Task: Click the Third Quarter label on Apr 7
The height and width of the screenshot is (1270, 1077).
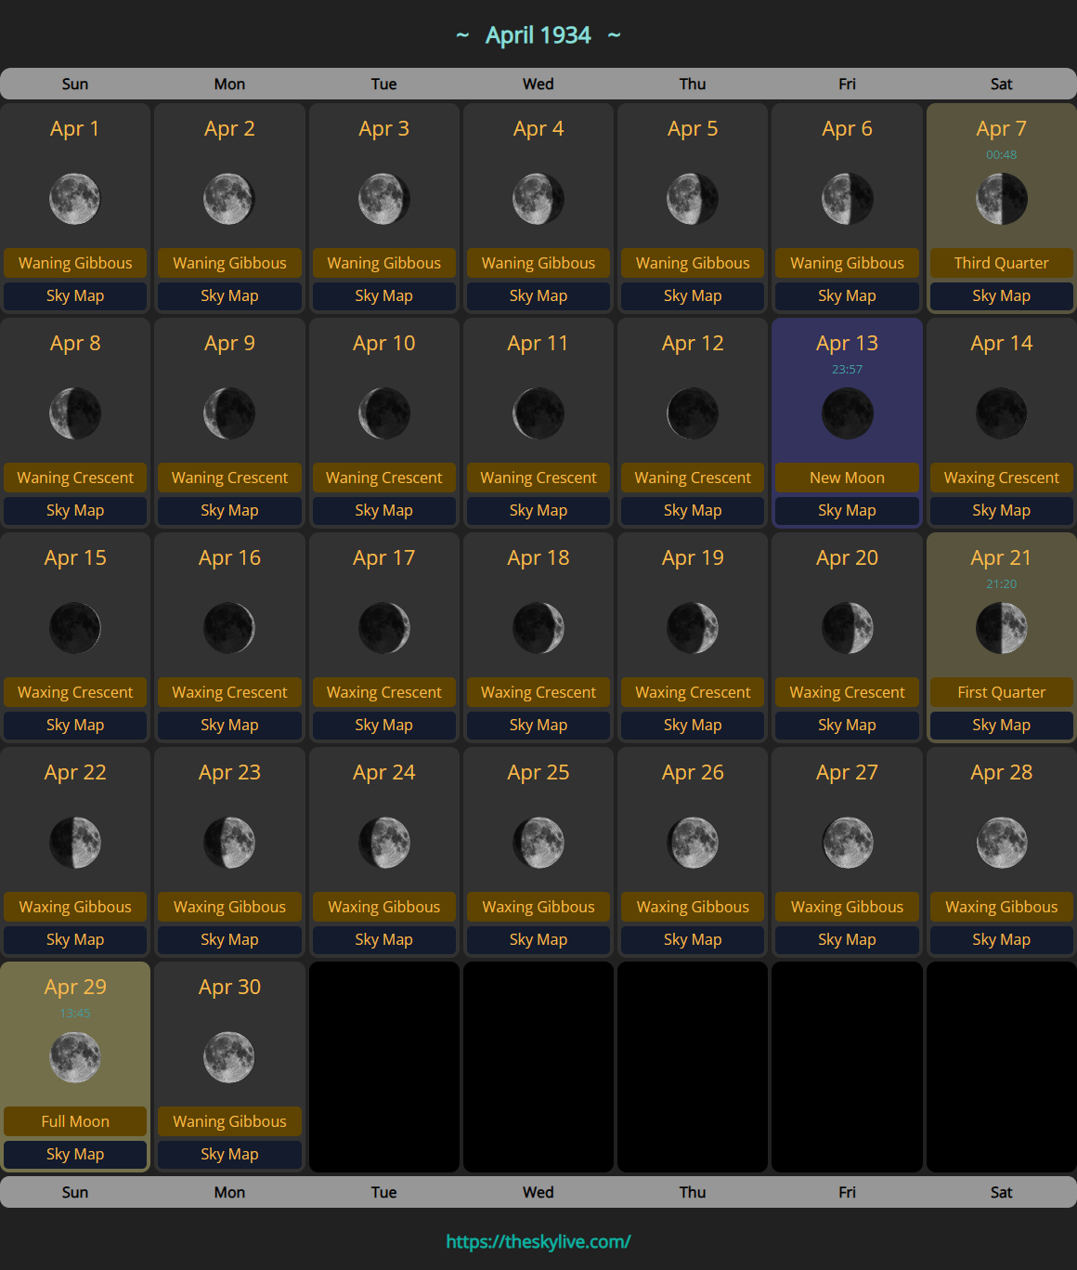Action: 1002,264
